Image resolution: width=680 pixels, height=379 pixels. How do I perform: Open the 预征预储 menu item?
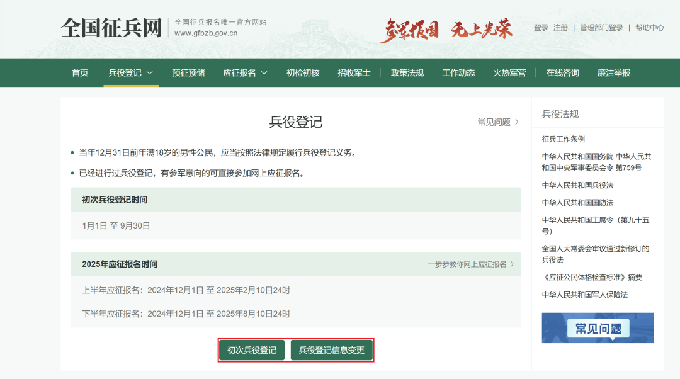(188, 73)
